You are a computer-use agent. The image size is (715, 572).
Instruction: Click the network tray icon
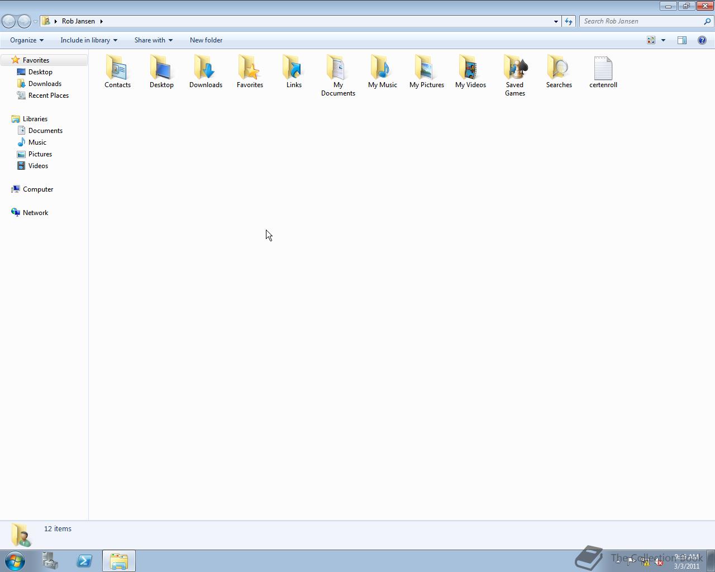tap(645, 562)
